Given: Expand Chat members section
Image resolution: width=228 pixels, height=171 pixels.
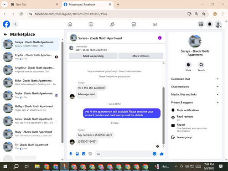Looking at the screenshot, I should 195,87.
